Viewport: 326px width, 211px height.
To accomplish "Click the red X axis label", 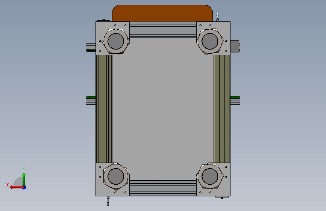I will (8, 185).
